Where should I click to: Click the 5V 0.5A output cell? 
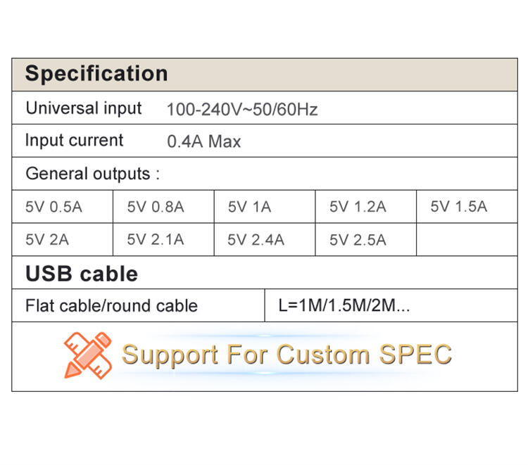pyautogui.click(x=62, y=207)
